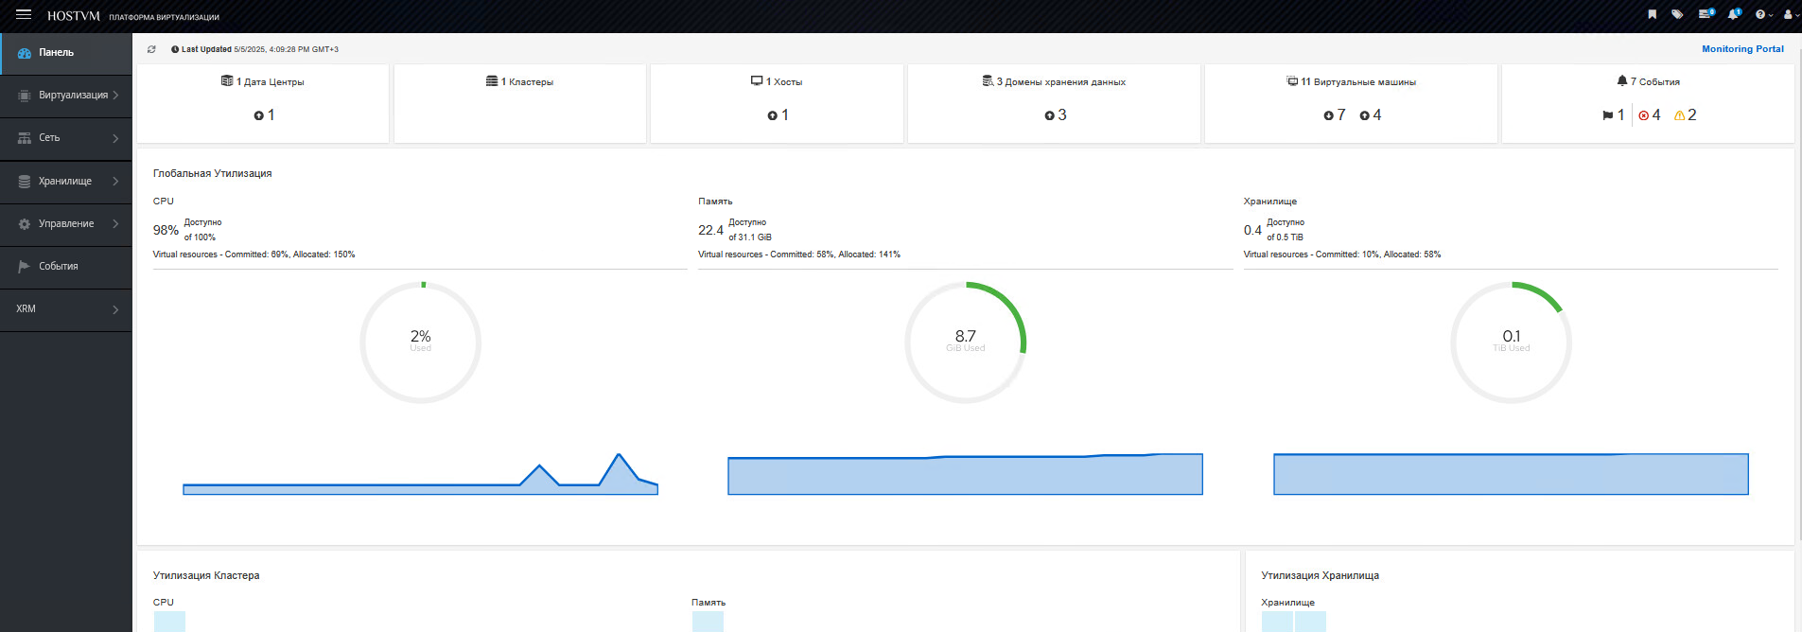The height and width of the screenshot is (632, 1802).
Task: Open the tags icon in the header
Action: 1677,14
